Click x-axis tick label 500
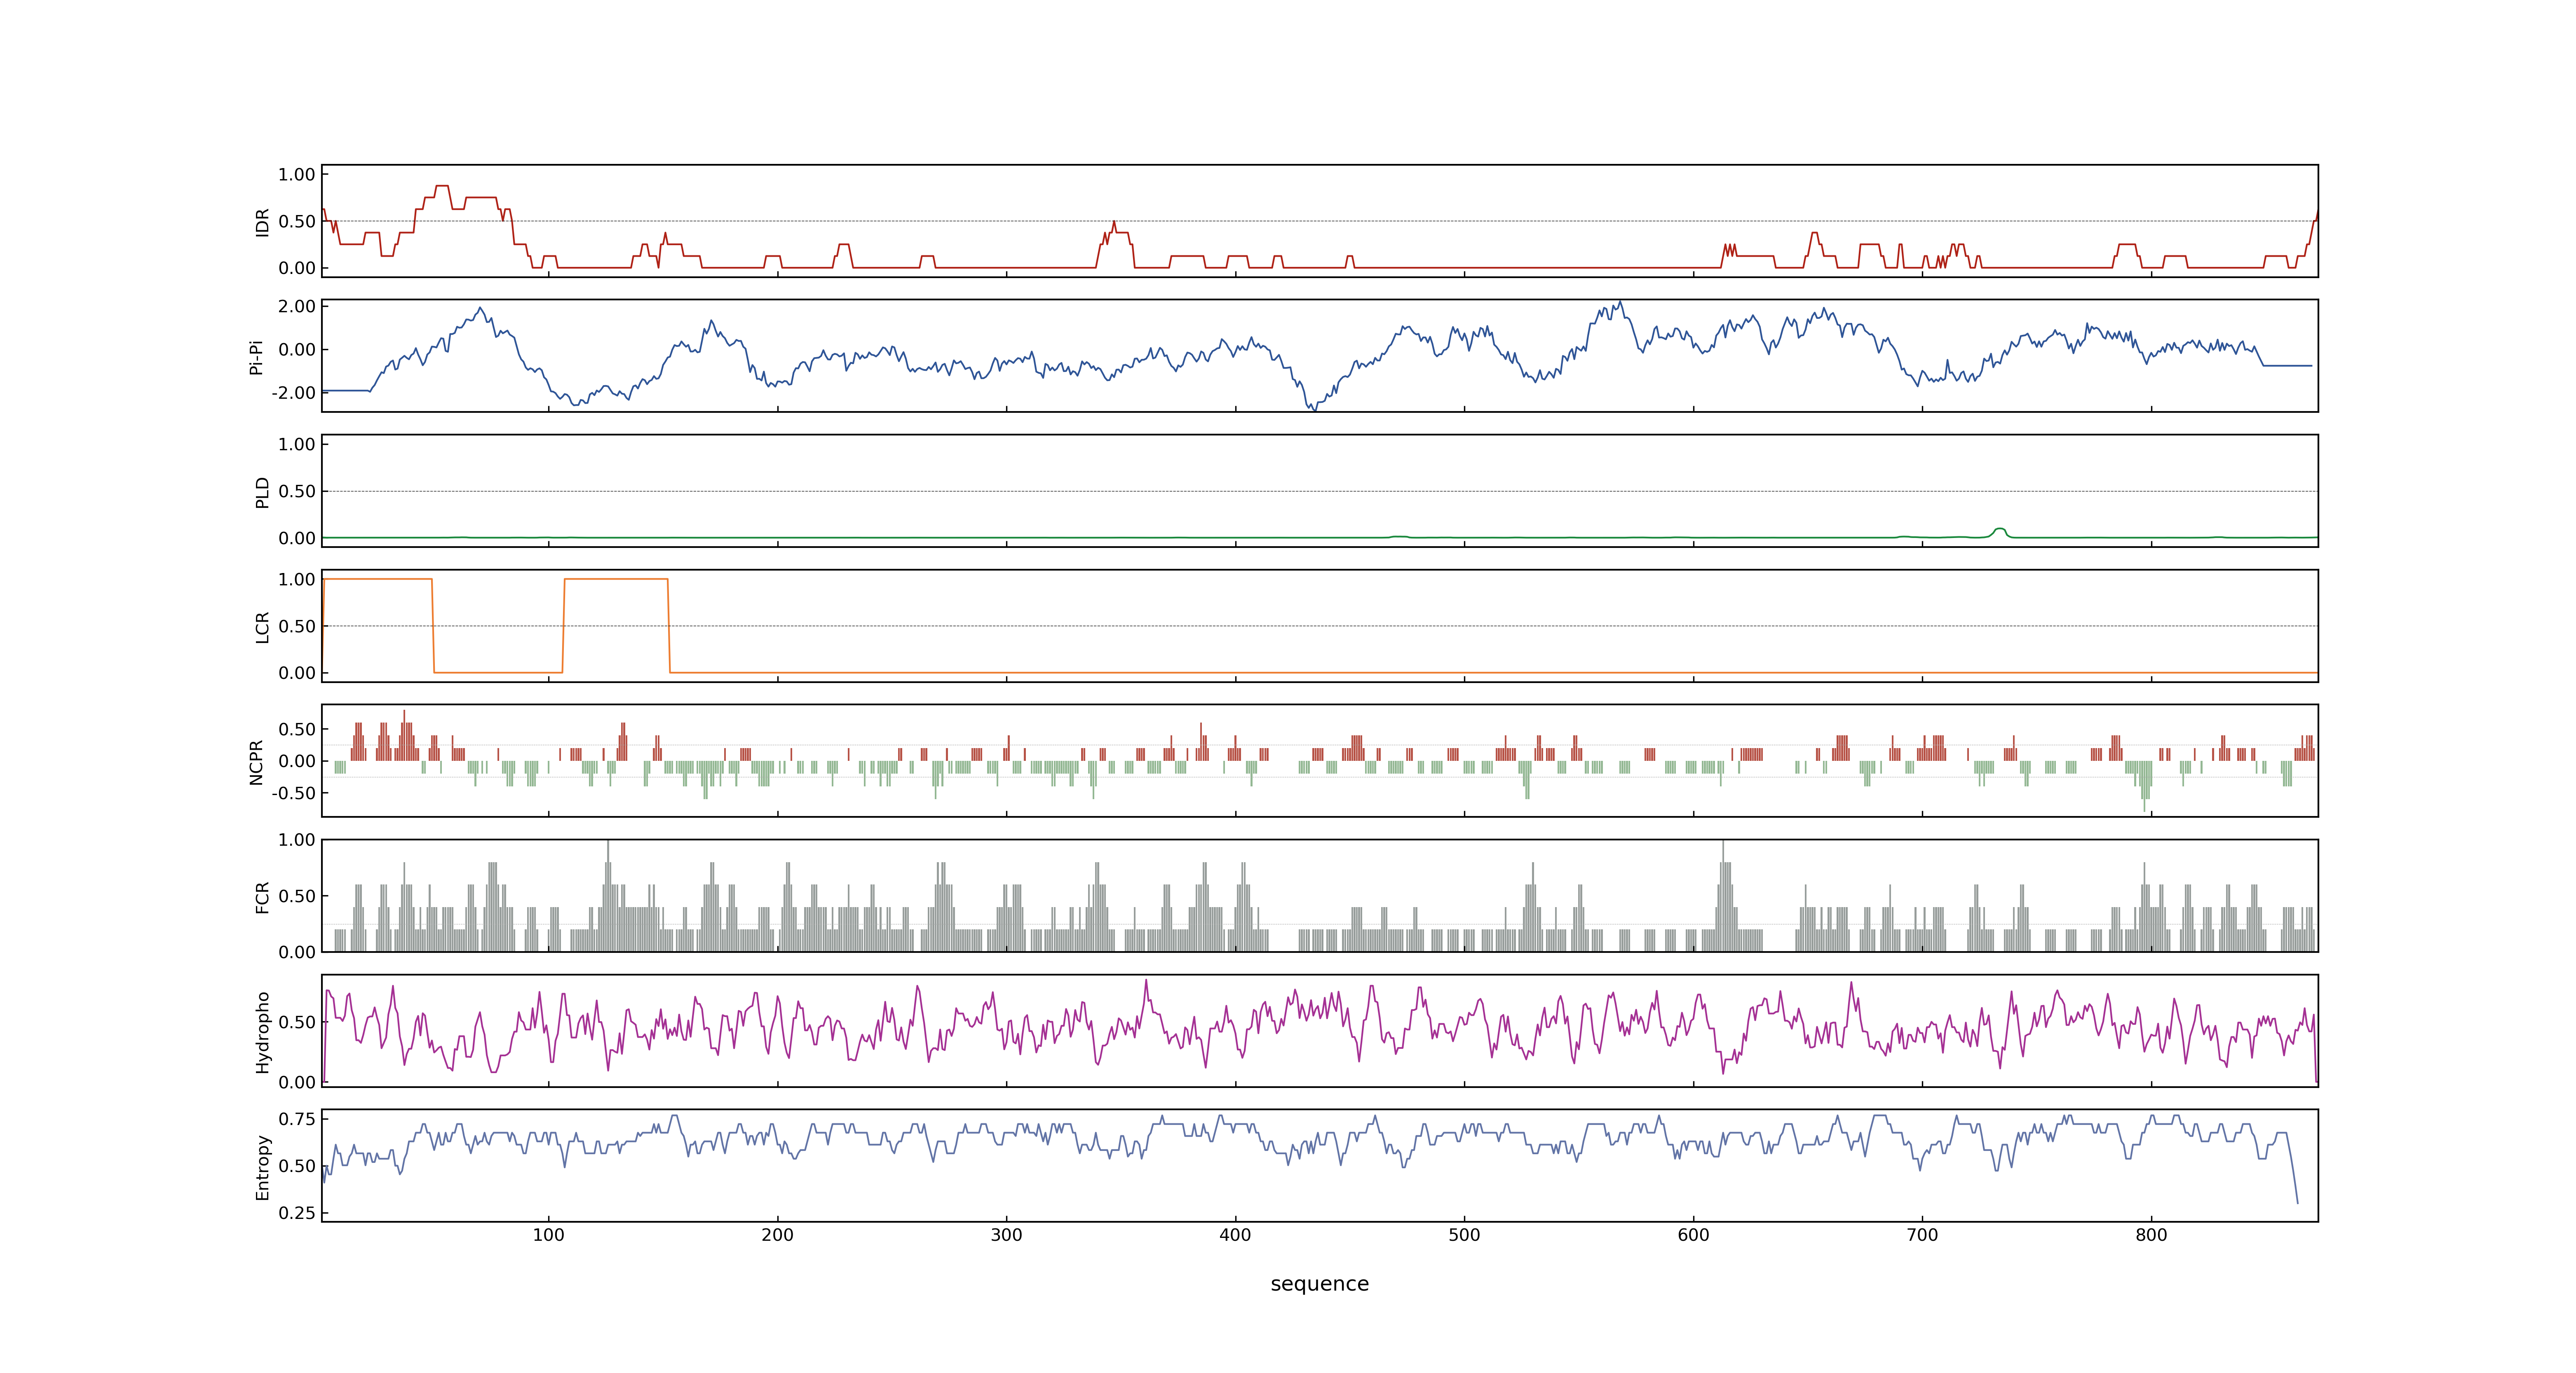Viewport: 2576px width, 1373px height. pos(1464,1235)
